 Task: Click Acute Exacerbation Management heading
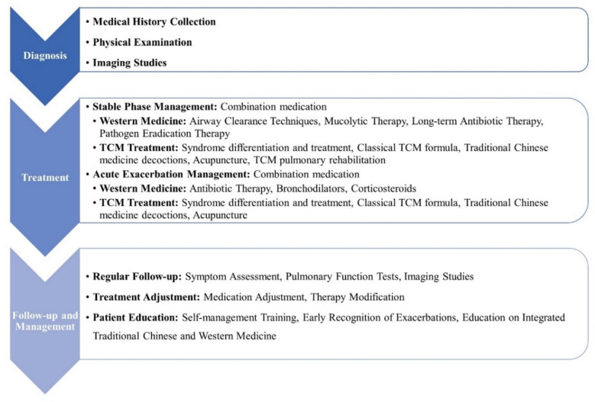tap(172, 174)
